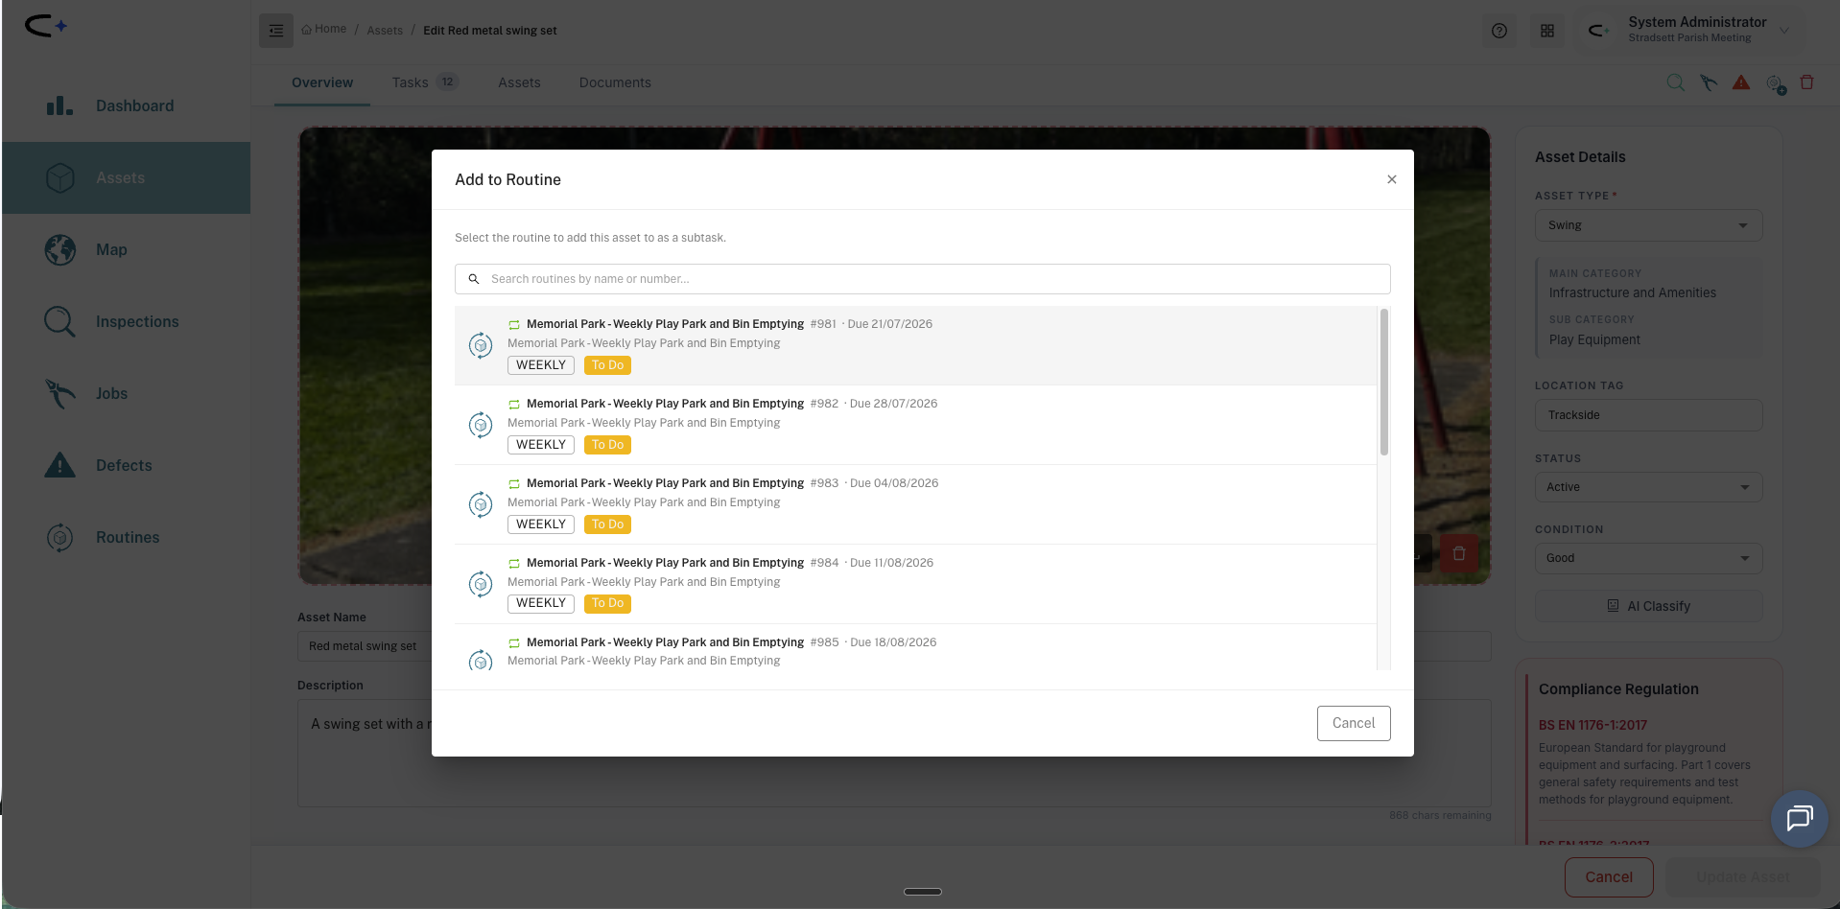Click the Assets cube icon in sidebar
The width and height of the screenshot is (1840, 909).
(60, 178)
